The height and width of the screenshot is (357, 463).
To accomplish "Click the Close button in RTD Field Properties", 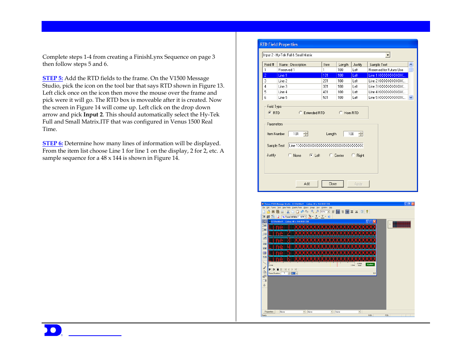I will click(333, 184).
